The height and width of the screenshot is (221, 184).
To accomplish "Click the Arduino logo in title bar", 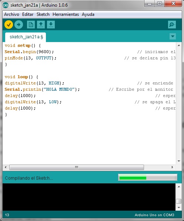I will [6, 5].
